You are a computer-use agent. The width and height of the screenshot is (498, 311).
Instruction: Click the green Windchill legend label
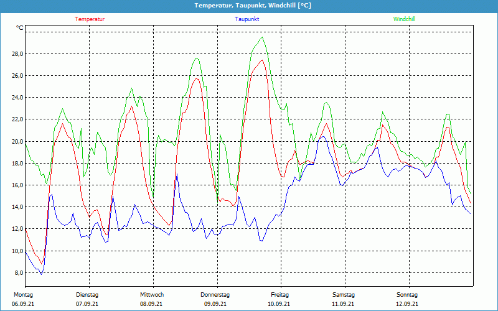pyautogui.click(x=404, y=19)
